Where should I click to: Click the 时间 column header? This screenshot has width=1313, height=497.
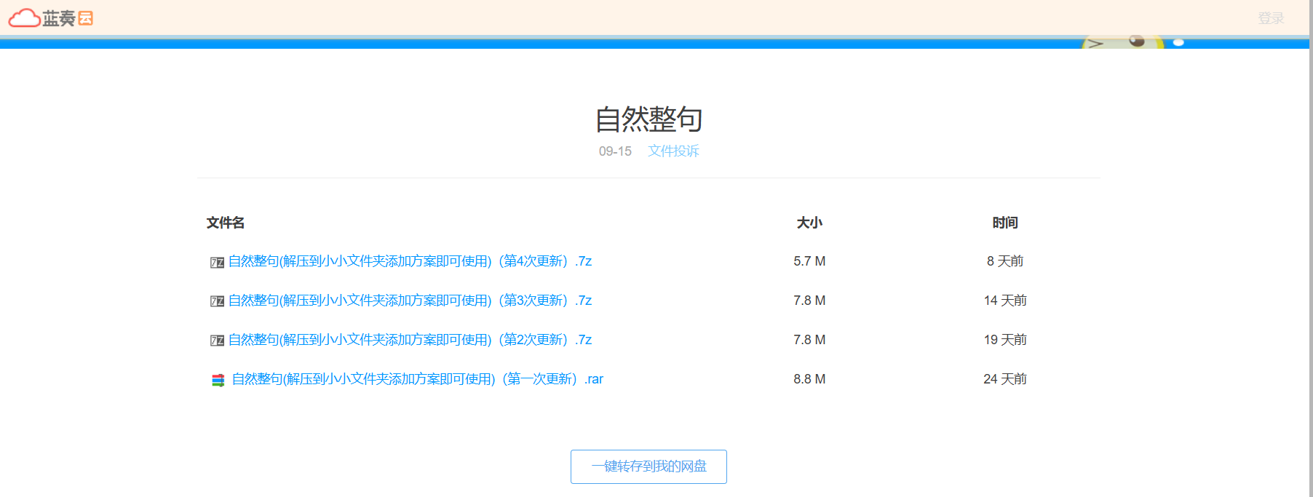click(1005, 223)
